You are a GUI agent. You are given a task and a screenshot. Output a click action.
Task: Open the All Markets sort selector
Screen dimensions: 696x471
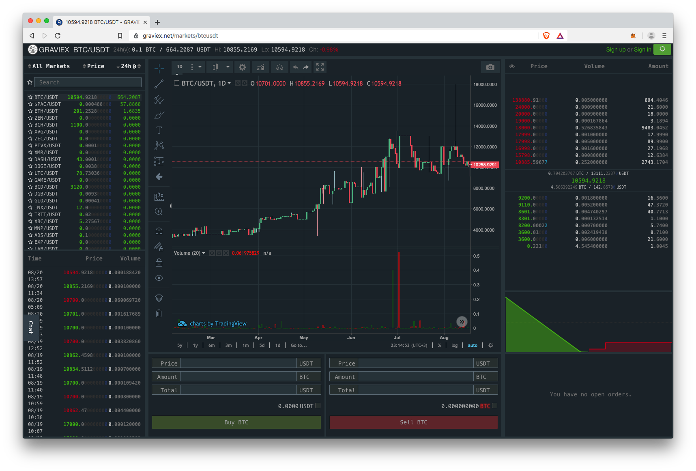tap(49, 66)
